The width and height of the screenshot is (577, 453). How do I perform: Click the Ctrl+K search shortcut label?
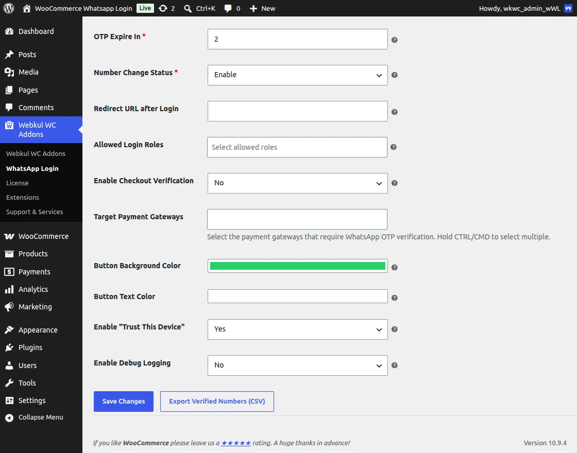coord(206,8)
